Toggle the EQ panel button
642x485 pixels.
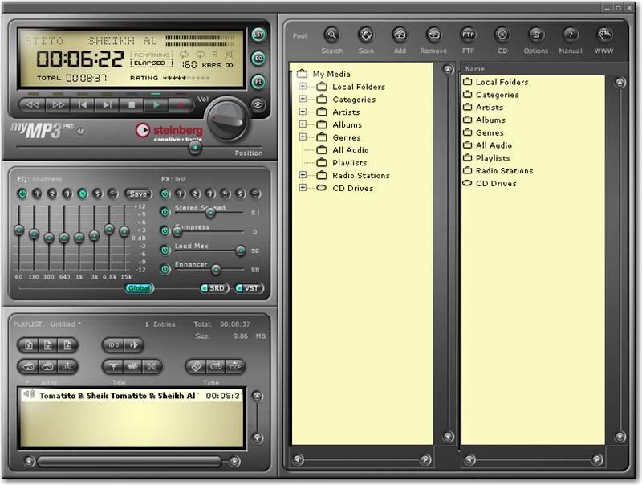[x=258, y=58]
